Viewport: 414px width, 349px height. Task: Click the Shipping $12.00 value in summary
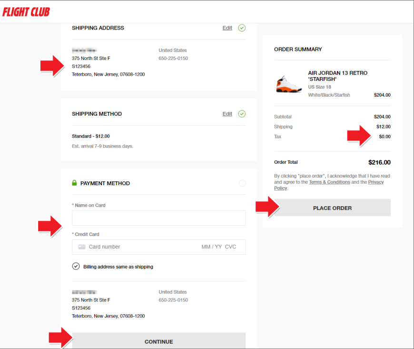click(384, 127)
